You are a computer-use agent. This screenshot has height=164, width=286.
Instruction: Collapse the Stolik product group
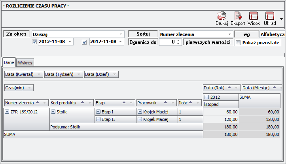click(53, 112)
